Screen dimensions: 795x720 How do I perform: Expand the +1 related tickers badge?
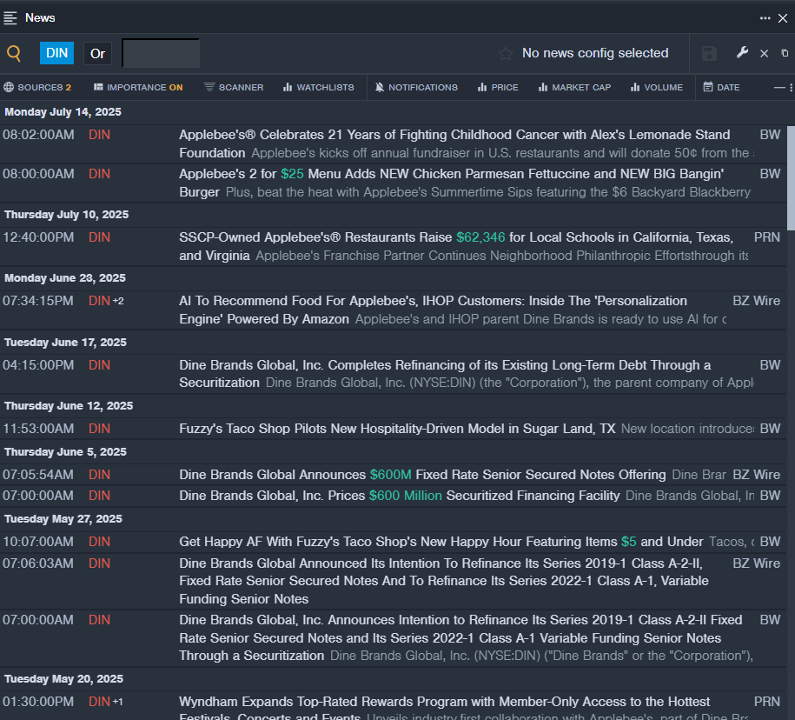pyautogui.click(x=117, y=702)
